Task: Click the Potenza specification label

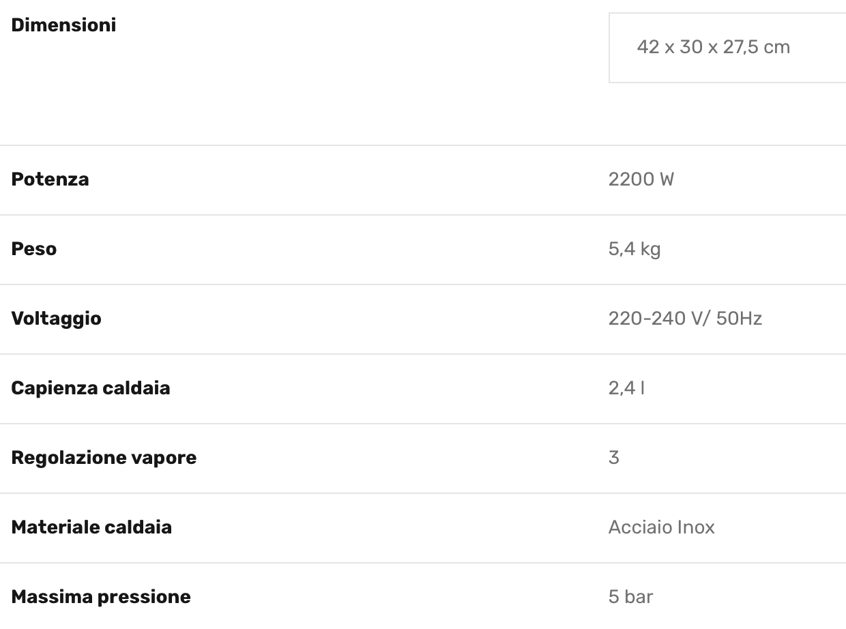Action: coord(50,179)
